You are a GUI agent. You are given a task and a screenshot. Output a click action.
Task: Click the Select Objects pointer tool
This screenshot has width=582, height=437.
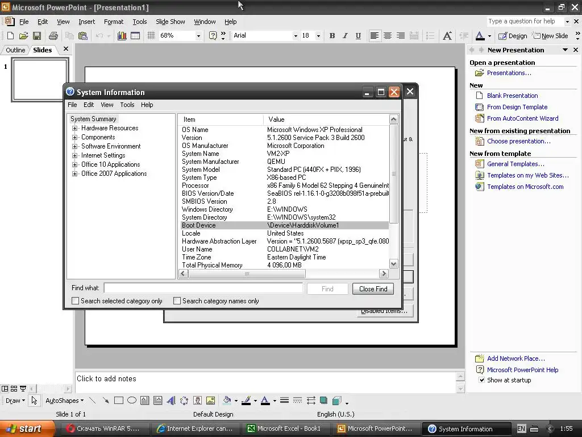(x=34, y=401)
